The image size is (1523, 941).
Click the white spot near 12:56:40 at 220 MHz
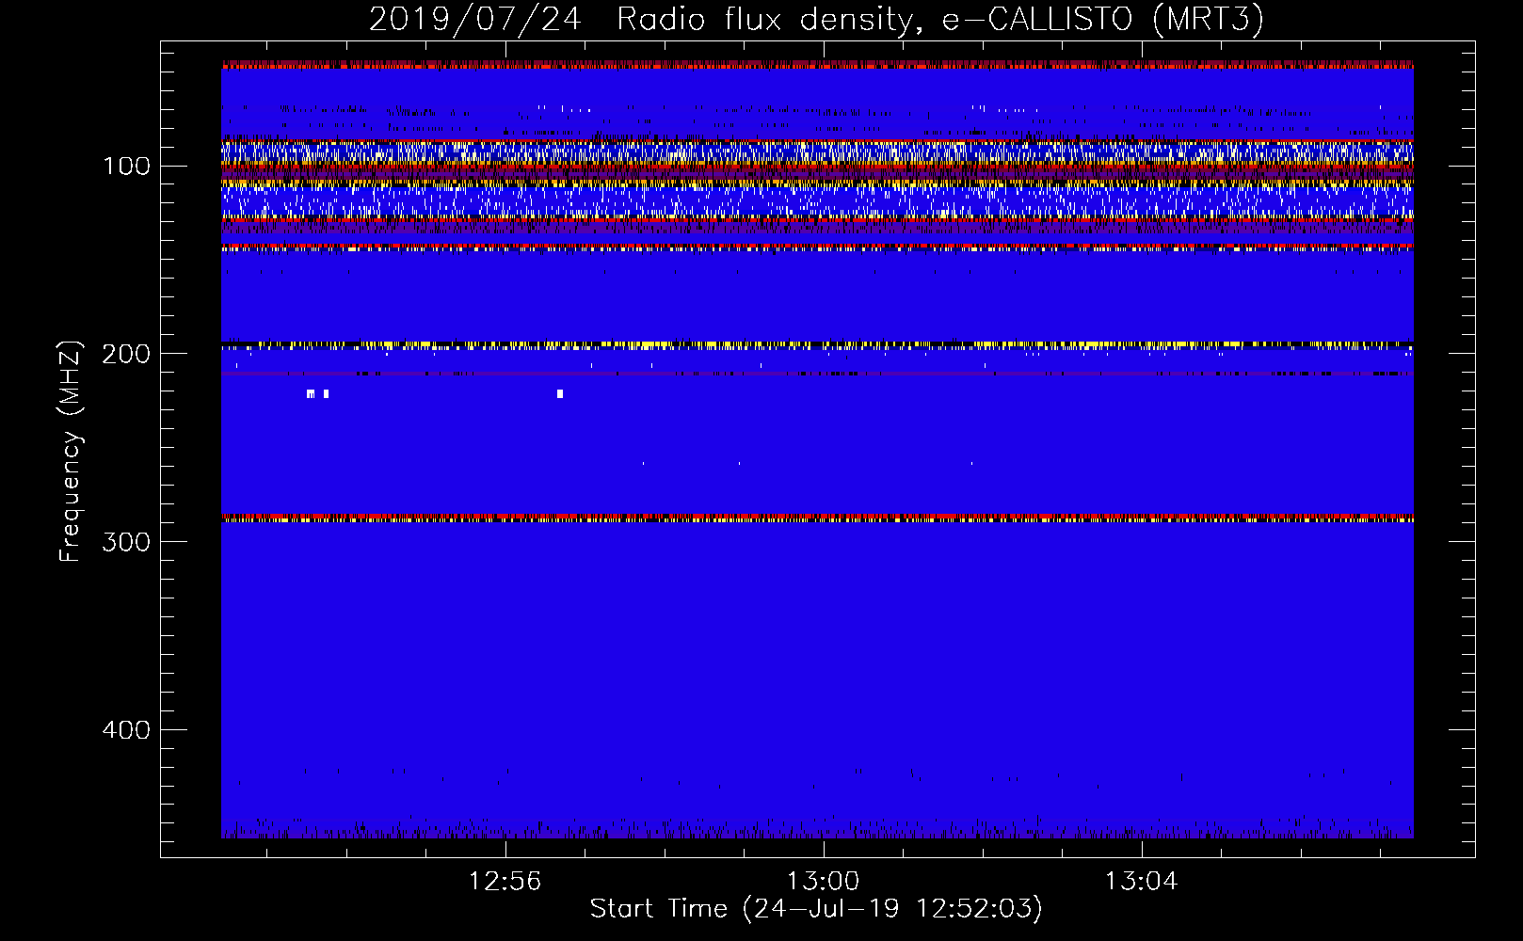click(x=560, y=393)
